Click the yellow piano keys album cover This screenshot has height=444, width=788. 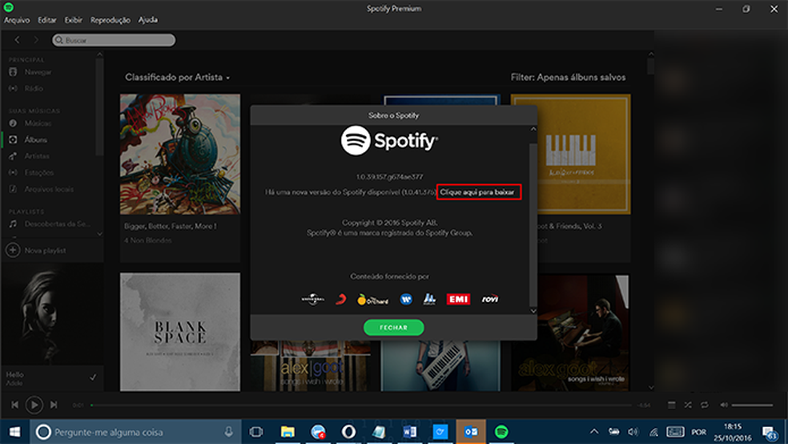(570, 155)
